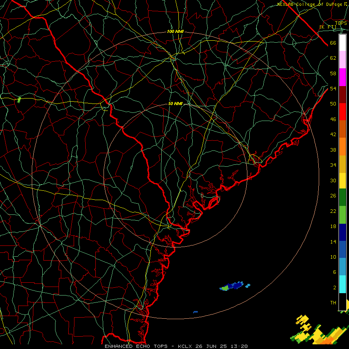
Task: Click the black TH threshold swatch
Action: pos(342,302)
